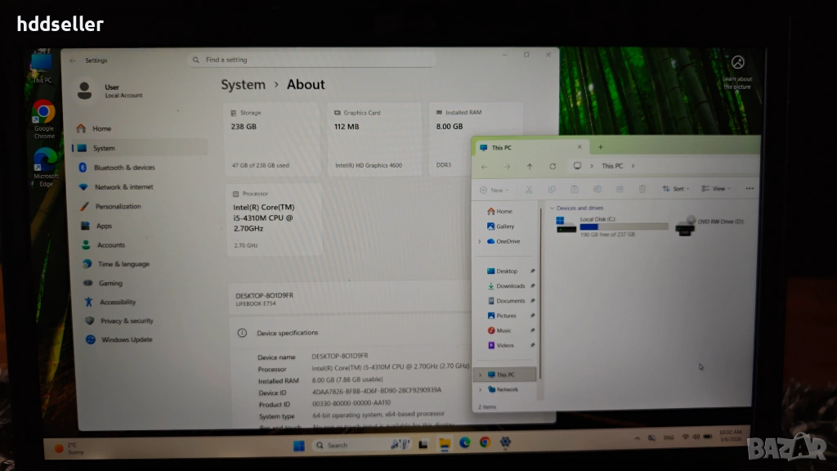The width and height of the screenshot is (837, 471).
Task: Refresh the This PC folder view
Action: click(x=553, y=167)
